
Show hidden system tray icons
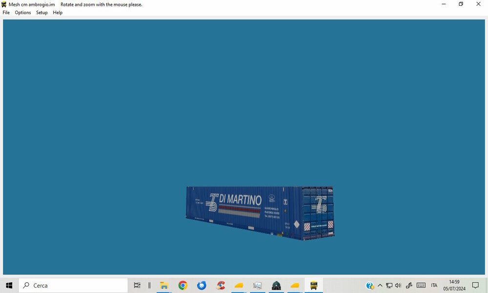tap(380, 285)
